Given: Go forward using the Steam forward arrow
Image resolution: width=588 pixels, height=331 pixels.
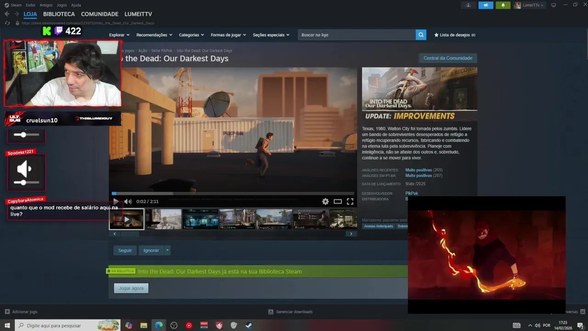Looking at the screenshot, I should click(x=17, y=14).
